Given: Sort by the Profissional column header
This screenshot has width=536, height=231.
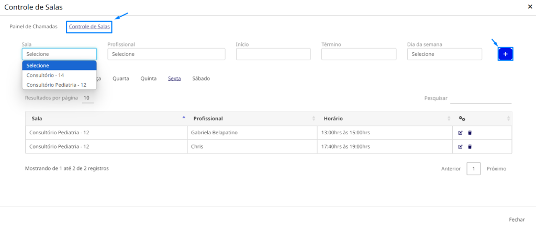Looking at the screenshot, I should point(252,119).
